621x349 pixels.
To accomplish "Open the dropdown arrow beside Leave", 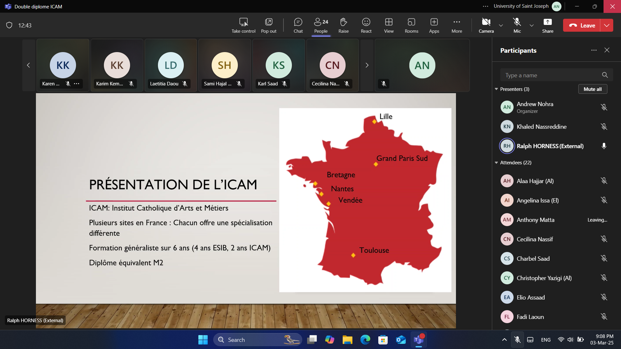I will tap(607, 25).
